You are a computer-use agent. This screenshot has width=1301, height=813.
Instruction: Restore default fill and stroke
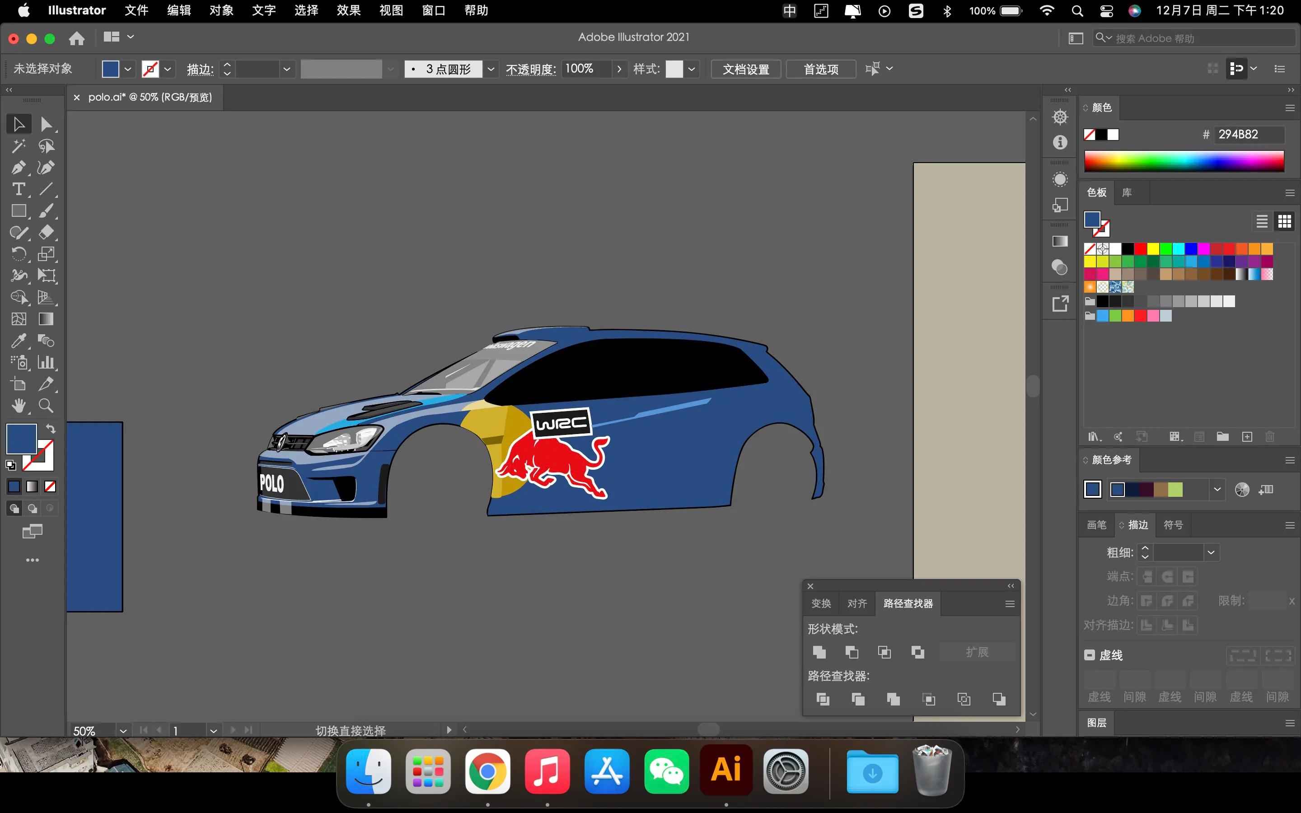(11, 465)
